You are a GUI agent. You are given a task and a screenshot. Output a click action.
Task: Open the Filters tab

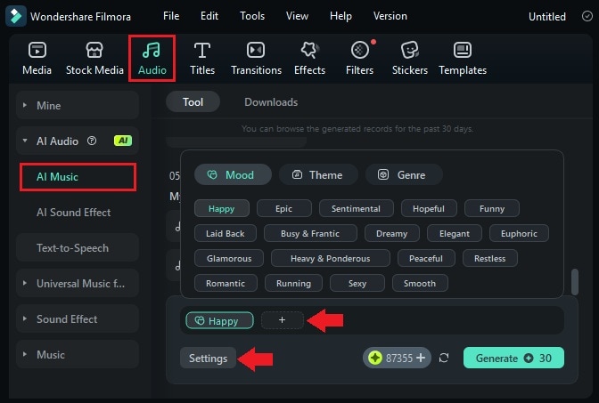coord(359,59)
